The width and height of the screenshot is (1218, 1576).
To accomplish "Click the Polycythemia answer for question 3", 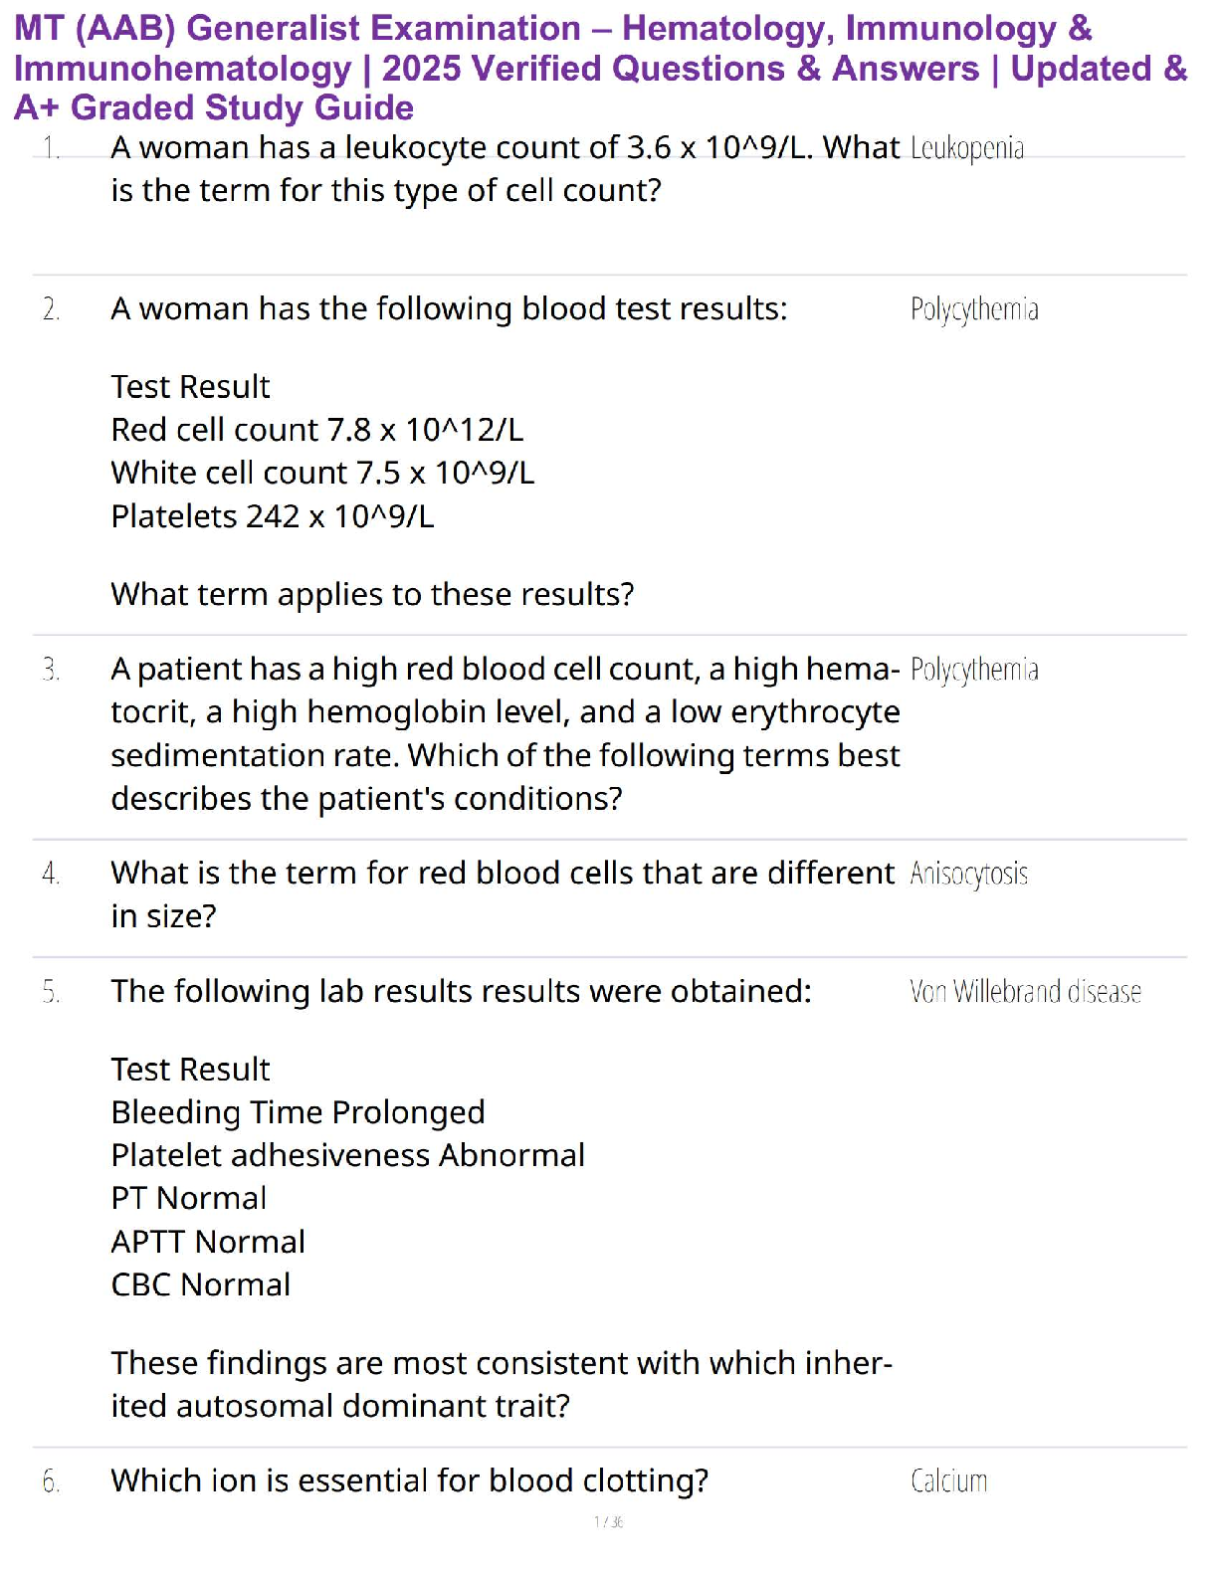I will [x=973, y=670].
